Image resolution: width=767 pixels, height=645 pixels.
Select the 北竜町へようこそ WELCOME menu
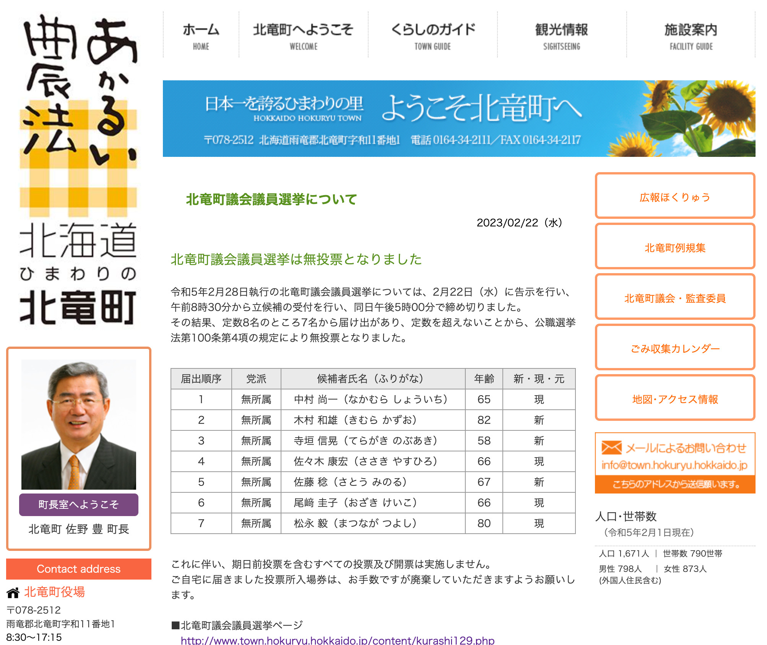point(304,36)
